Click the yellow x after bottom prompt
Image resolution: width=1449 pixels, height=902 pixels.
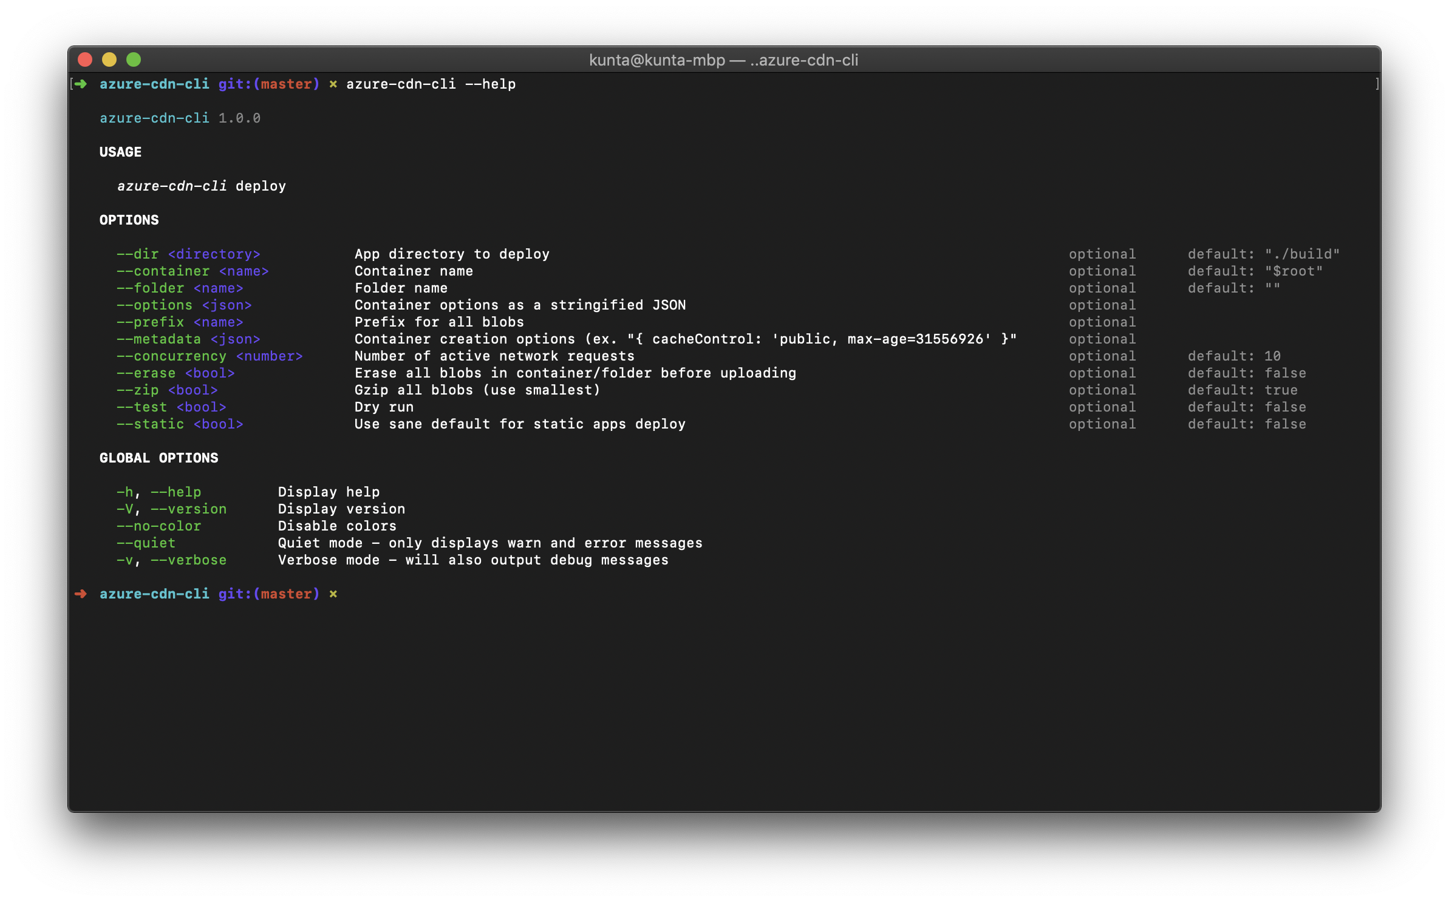[333, 594]
